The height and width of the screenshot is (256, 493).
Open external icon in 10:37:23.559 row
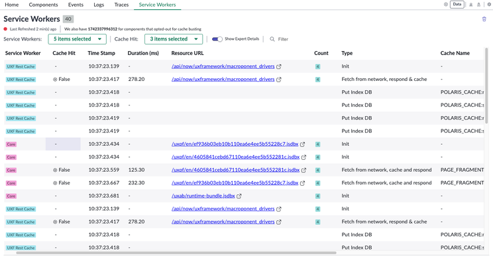tap(303, 170)
